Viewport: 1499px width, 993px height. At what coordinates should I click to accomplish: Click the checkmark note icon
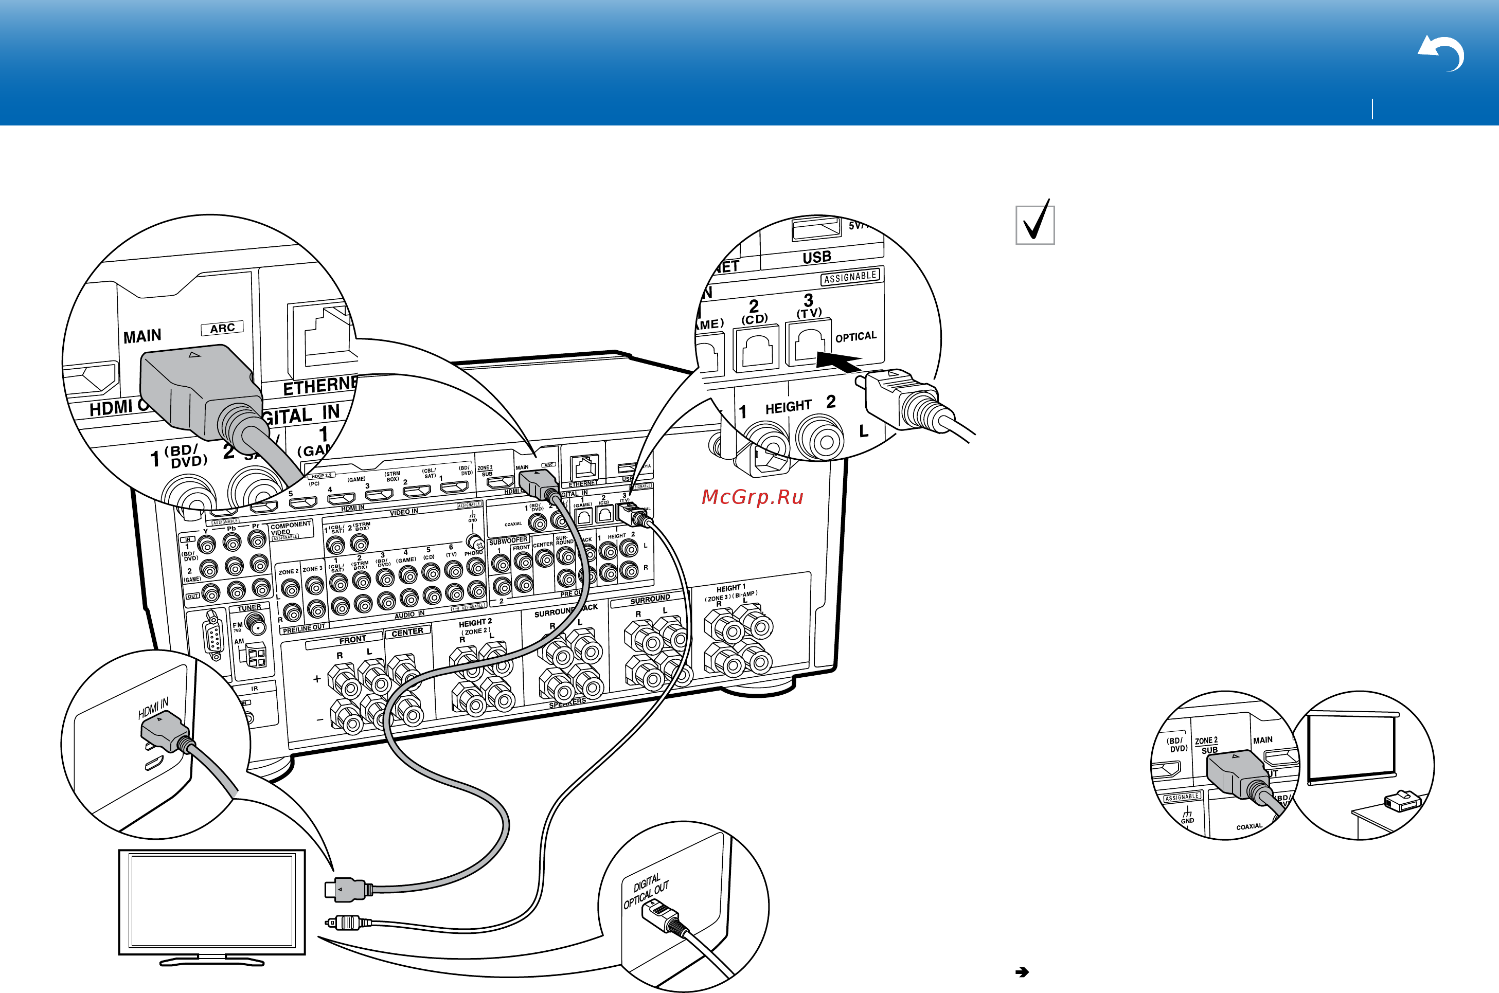pyautogui.click(x=1035, y=222)
